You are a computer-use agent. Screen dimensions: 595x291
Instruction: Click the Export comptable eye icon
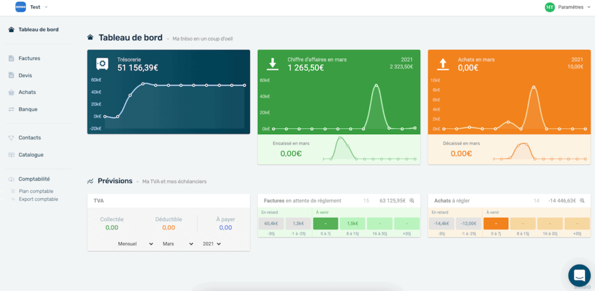click(x=13, y=199)
